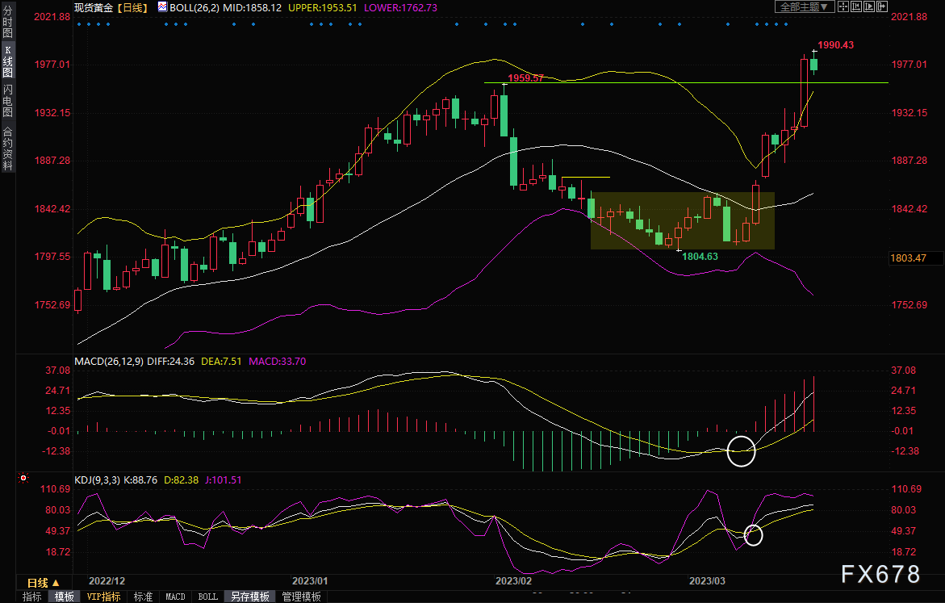Click the red target icon near KDJ
This screenshot has height=603, width=945.
pos(23,478)
